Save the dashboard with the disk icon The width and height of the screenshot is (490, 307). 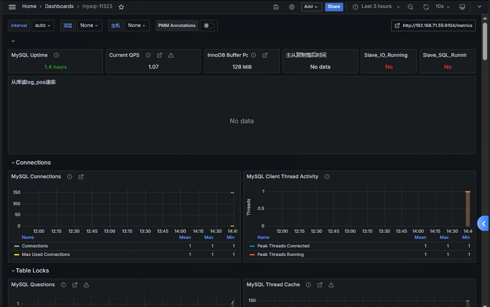[x=276, y=7]
